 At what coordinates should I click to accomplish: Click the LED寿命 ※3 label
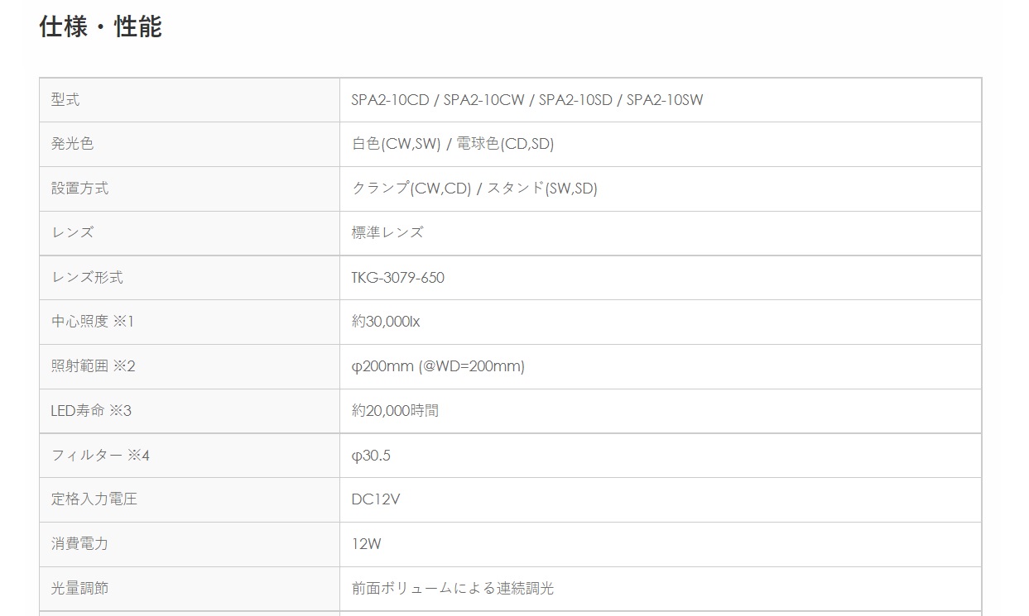click(91, 410)
